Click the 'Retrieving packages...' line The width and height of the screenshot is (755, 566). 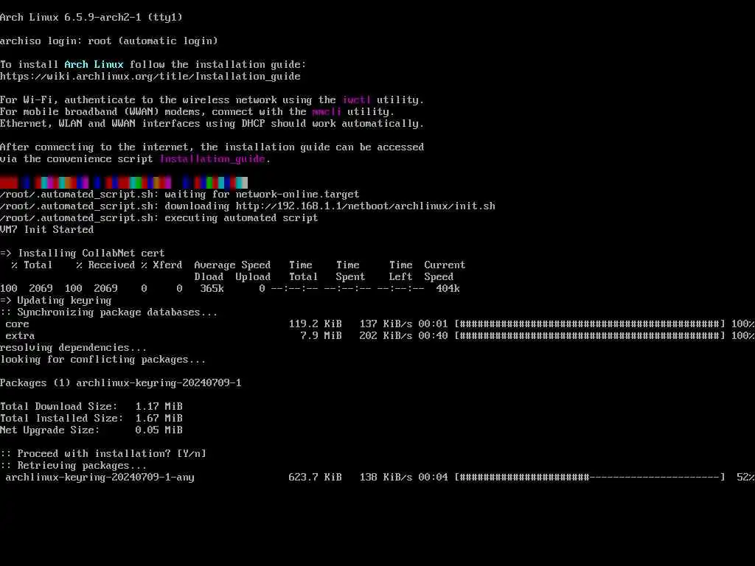[74, 466]
